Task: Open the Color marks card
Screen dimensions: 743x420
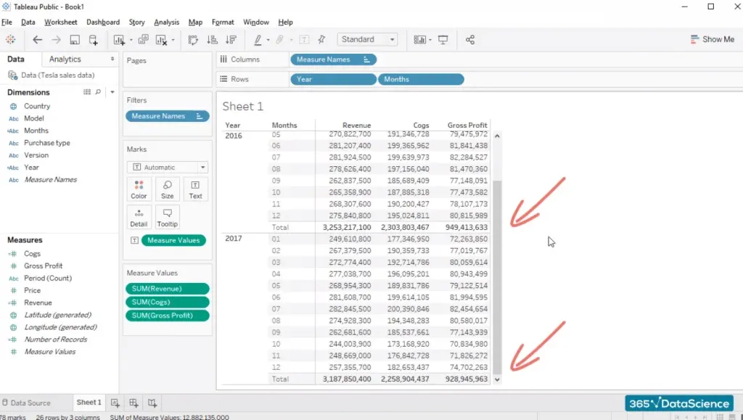Action: pos(139,189)
